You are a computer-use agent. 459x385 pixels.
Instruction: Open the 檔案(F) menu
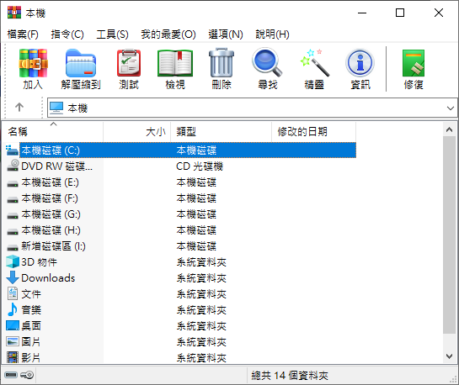(23, 34)
